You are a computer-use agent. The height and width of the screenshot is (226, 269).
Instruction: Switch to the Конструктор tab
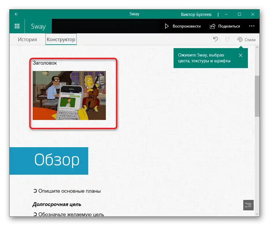[61, 39]
